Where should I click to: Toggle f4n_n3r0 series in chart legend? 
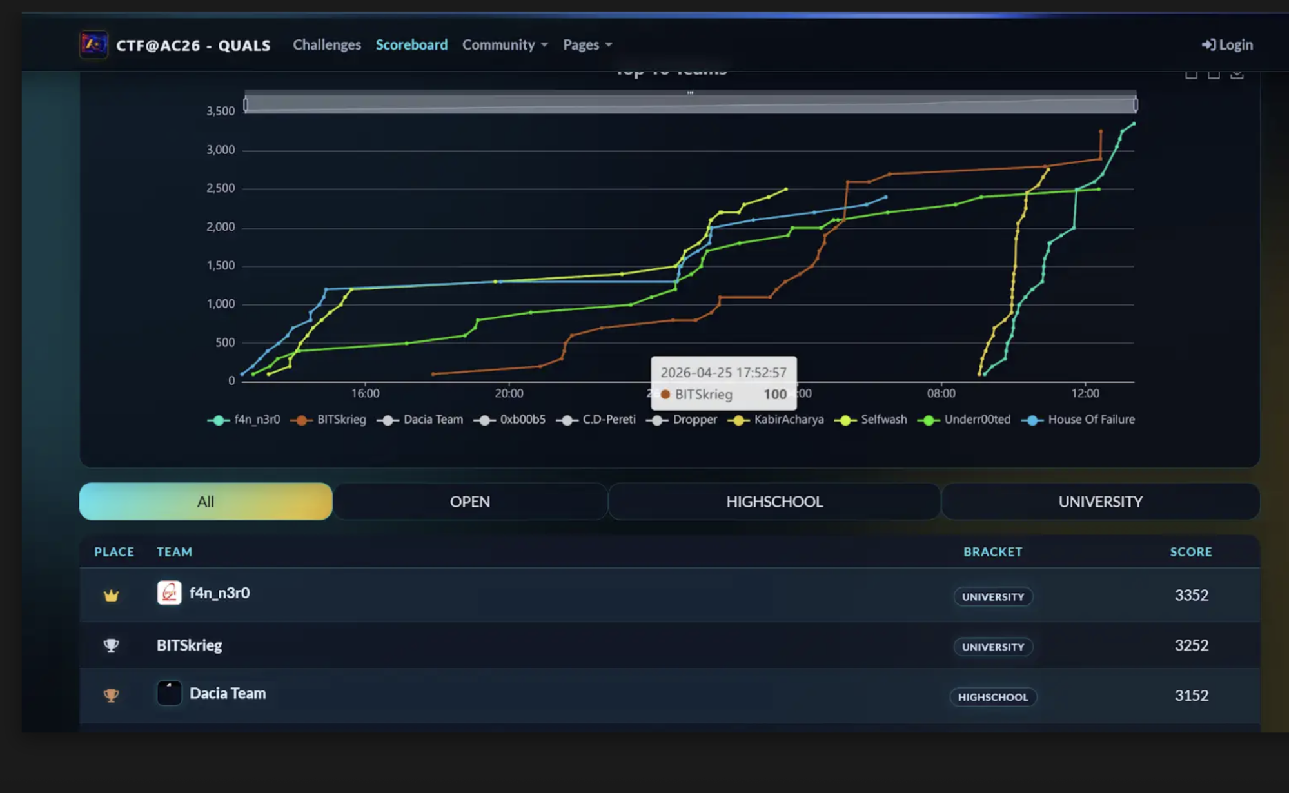click(244, 420)
